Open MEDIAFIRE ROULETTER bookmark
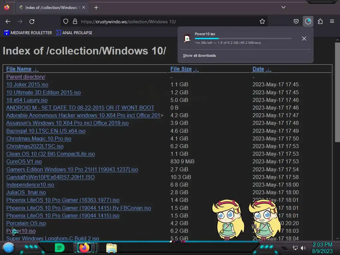340x255 pixels. [x=28, y=33]
